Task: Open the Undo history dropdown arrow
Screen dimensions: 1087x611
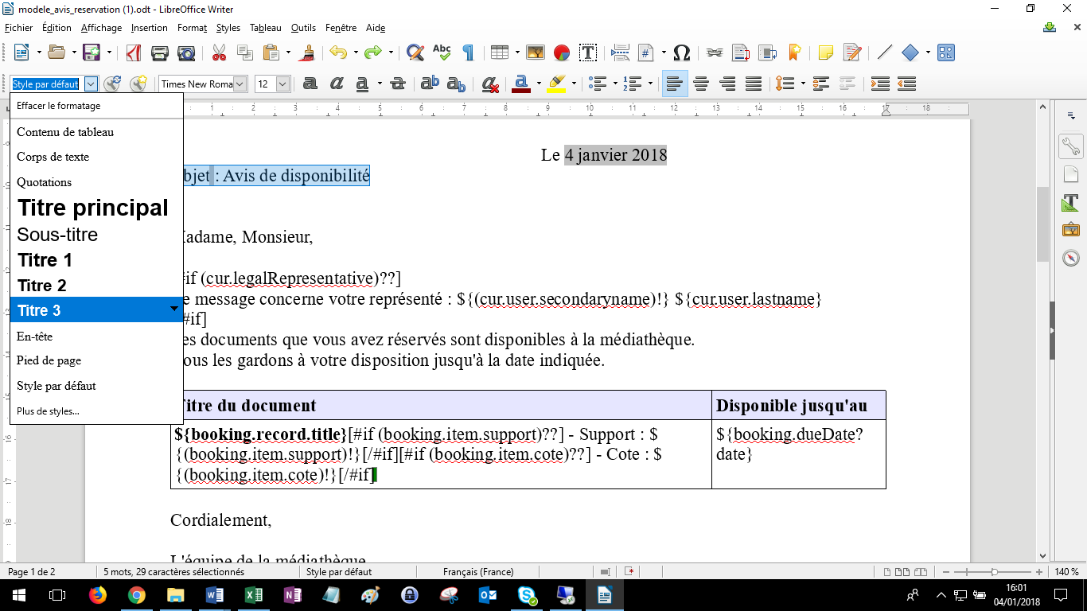Action: [x=354, y=53]
